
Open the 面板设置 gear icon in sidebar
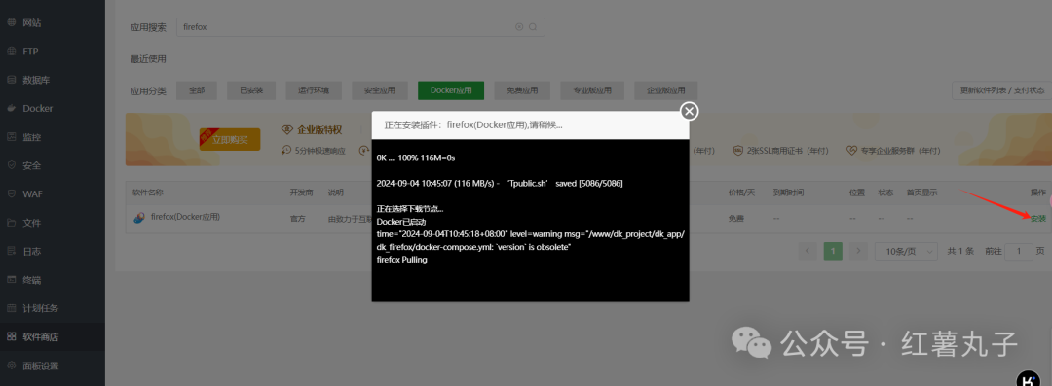pyautogui.click(x=11, y=366)
